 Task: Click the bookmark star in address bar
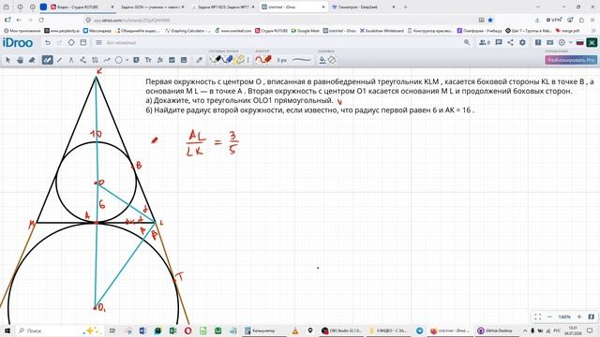(x=490, y=20)
